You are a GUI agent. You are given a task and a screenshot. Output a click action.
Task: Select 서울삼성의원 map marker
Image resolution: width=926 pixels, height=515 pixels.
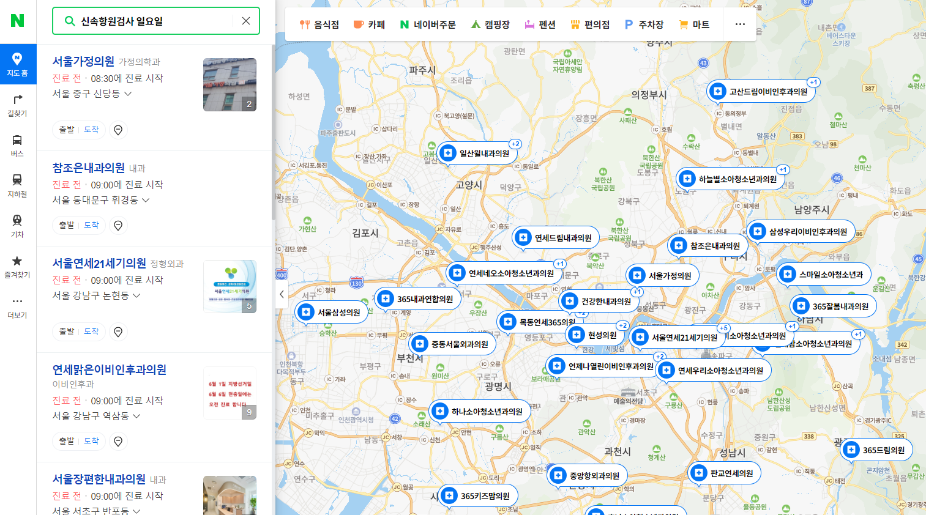coord(331,313)
